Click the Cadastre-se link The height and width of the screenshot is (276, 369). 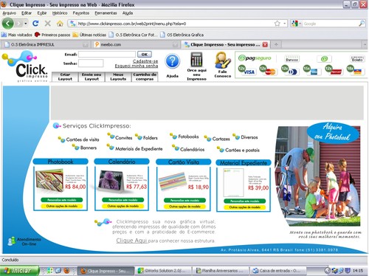click(145, 61)
